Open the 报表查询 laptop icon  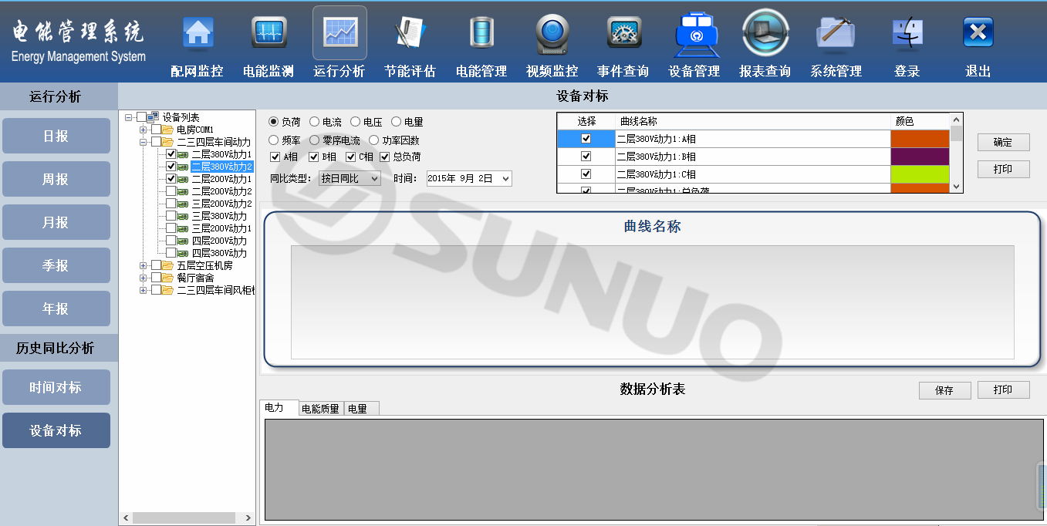pyautogui.click(x=765, y=33)
